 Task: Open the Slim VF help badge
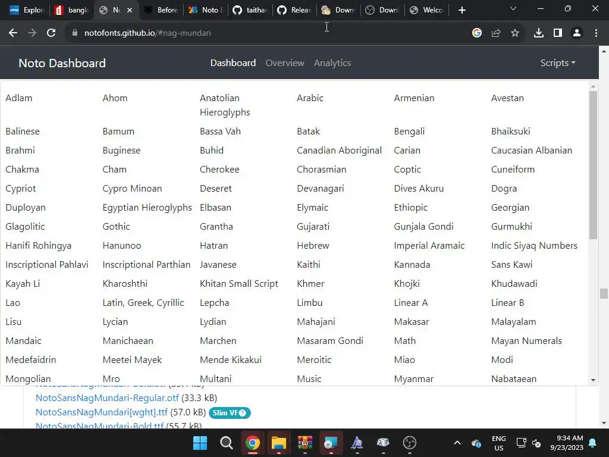pyautogui.click(x=230, y=413)
